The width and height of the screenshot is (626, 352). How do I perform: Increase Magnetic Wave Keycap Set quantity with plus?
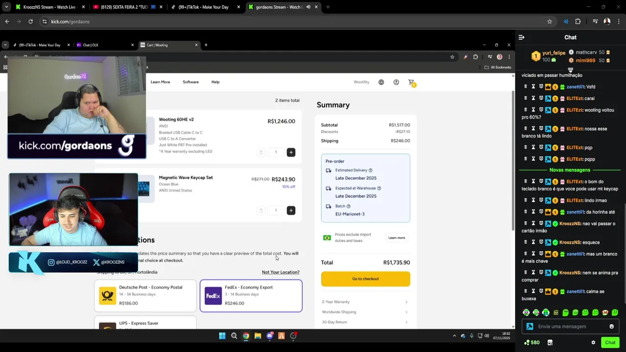click(291, 210)
